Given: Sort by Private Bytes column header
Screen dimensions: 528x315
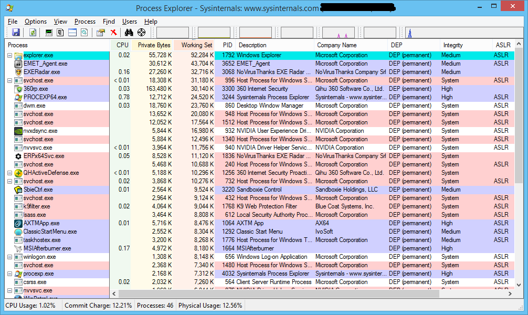Looking at the screenshot, I should click(154, 45).
